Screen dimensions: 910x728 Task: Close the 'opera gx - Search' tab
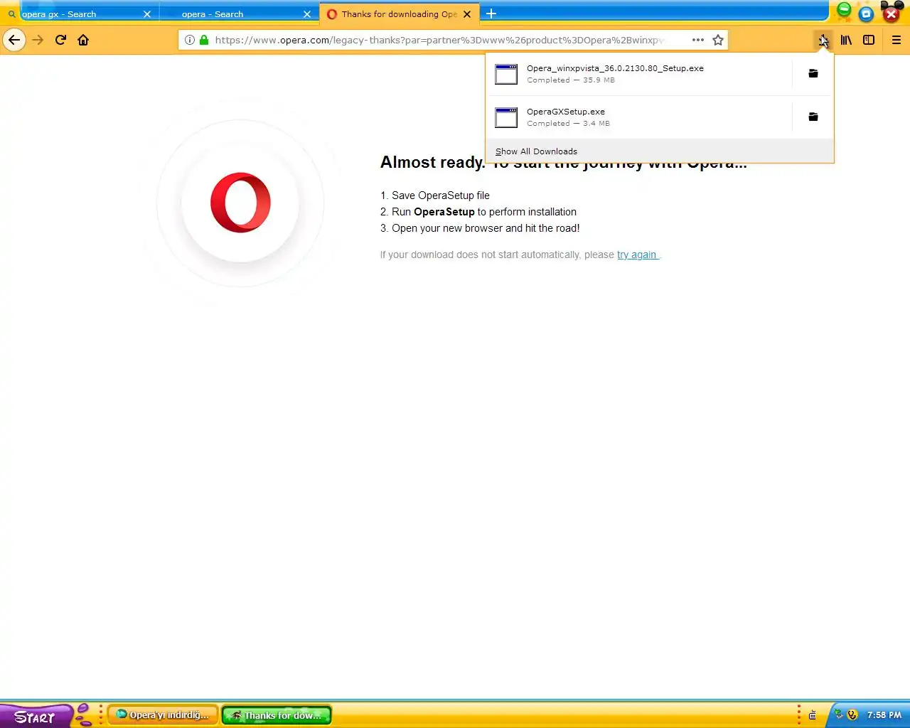147,14
